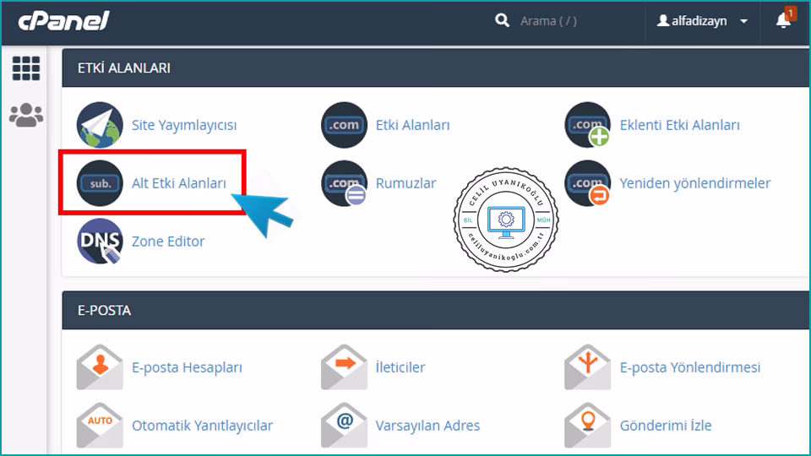Viewport: 811px width, 456px height.
Task: Open the user manager people icon
Action: (26, 115)
